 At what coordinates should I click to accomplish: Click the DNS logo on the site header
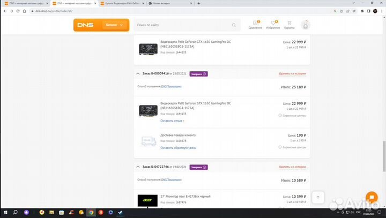pos(85,25)
